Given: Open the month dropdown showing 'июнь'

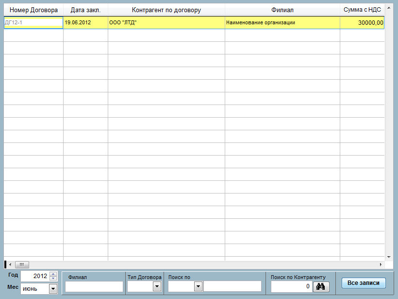Looking at the screenshot, I should tap(53, 289).
